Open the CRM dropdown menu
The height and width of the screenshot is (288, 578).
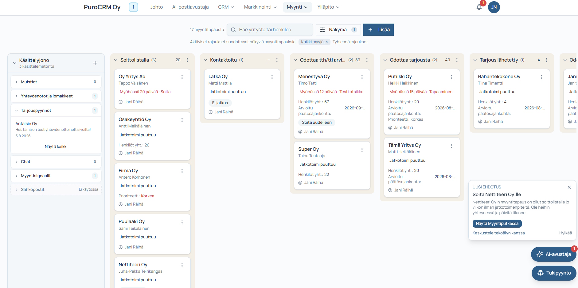point(226,7)
